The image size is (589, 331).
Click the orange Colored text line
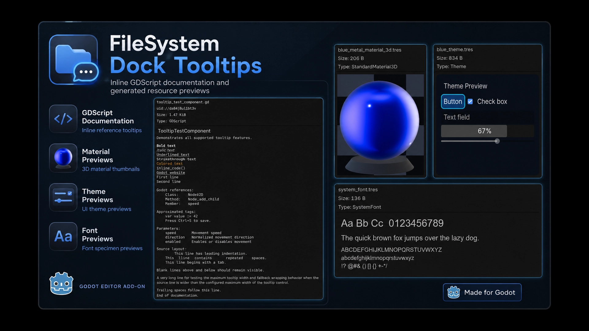(169, 164)
